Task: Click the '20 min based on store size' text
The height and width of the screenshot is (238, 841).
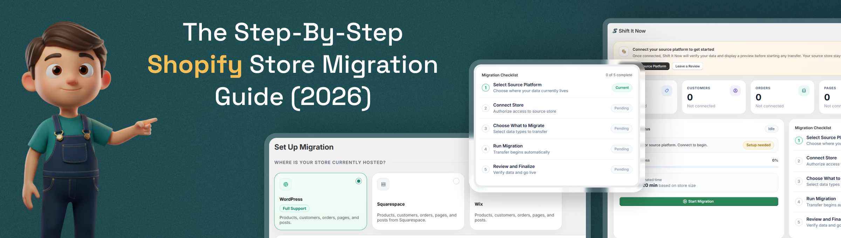Action: [x=669, y=185]
